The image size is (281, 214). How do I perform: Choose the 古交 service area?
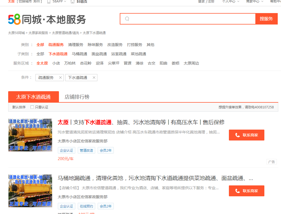click(x=152, y=63)
